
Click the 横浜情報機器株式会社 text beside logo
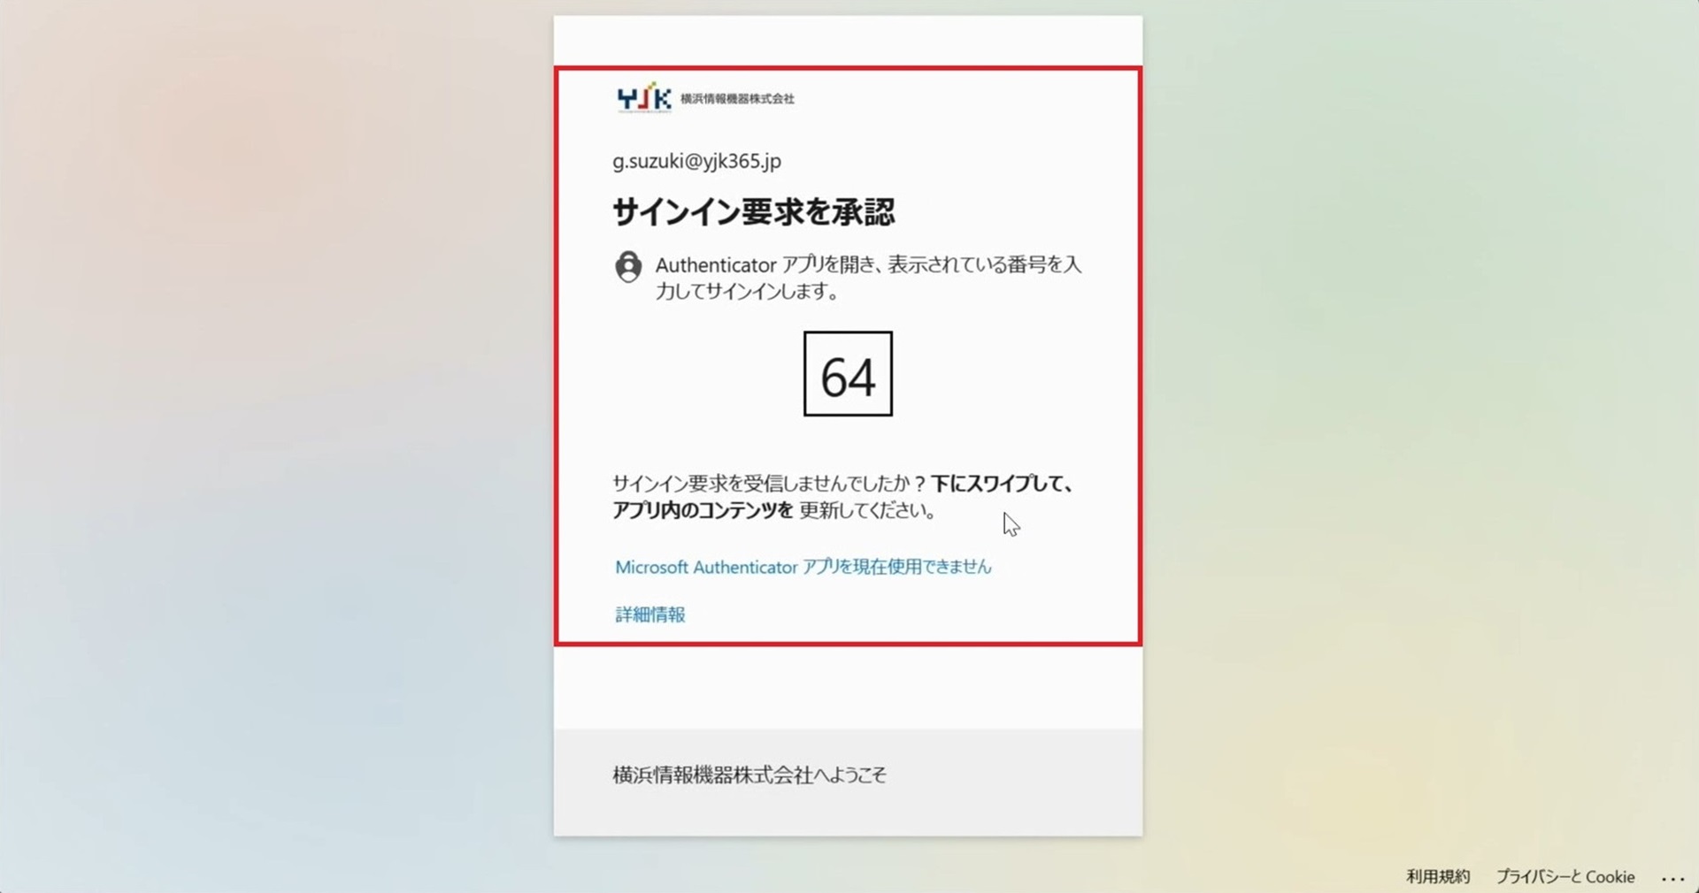[x=737, y=99]
